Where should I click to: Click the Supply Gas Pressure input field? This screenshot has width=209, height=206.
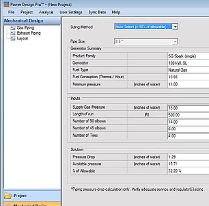189,108
